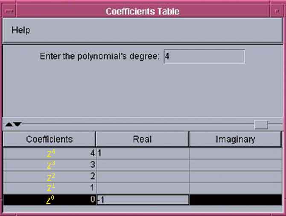Screen dimensions: 286x216
Task: Select the Imaginary cell for z³ coefficient
Action: (235, 165)
